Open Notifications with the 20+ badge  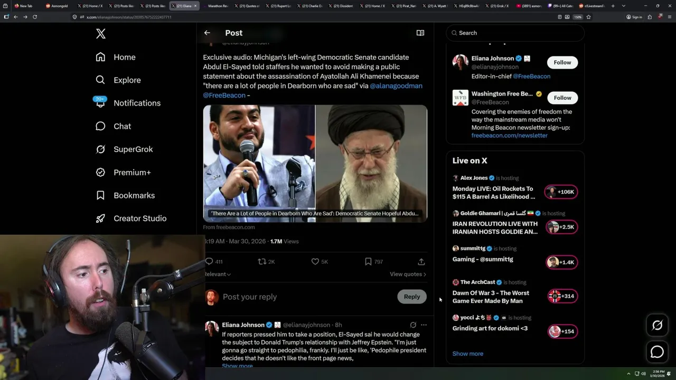coord(128,103)
